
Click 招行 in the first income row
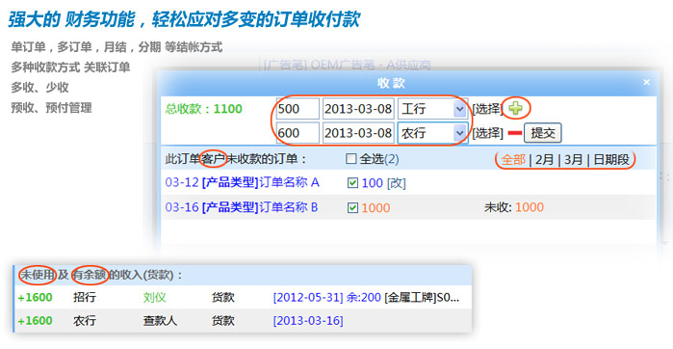[x=84, y=298]
